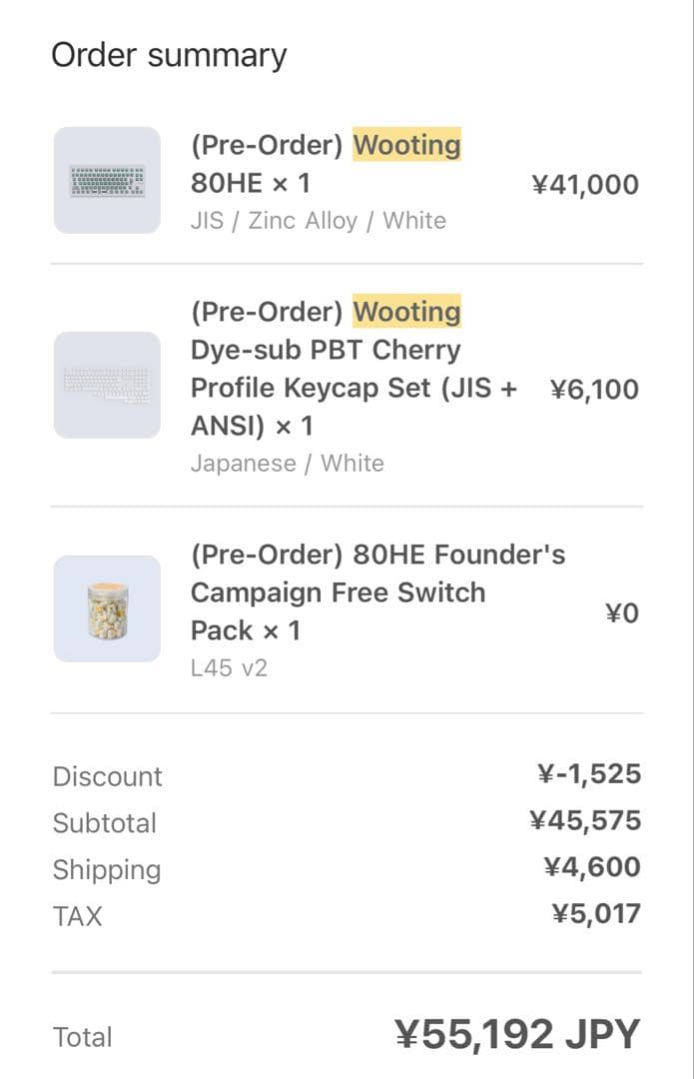Click the TAX amount ¥5,017
The width and height of the screenshot is (694, 1079).
[595, 913]
